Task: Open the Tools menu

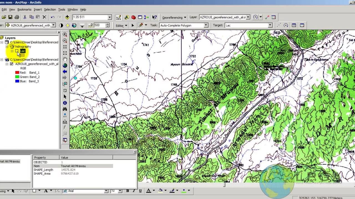Action: [62, 9]
